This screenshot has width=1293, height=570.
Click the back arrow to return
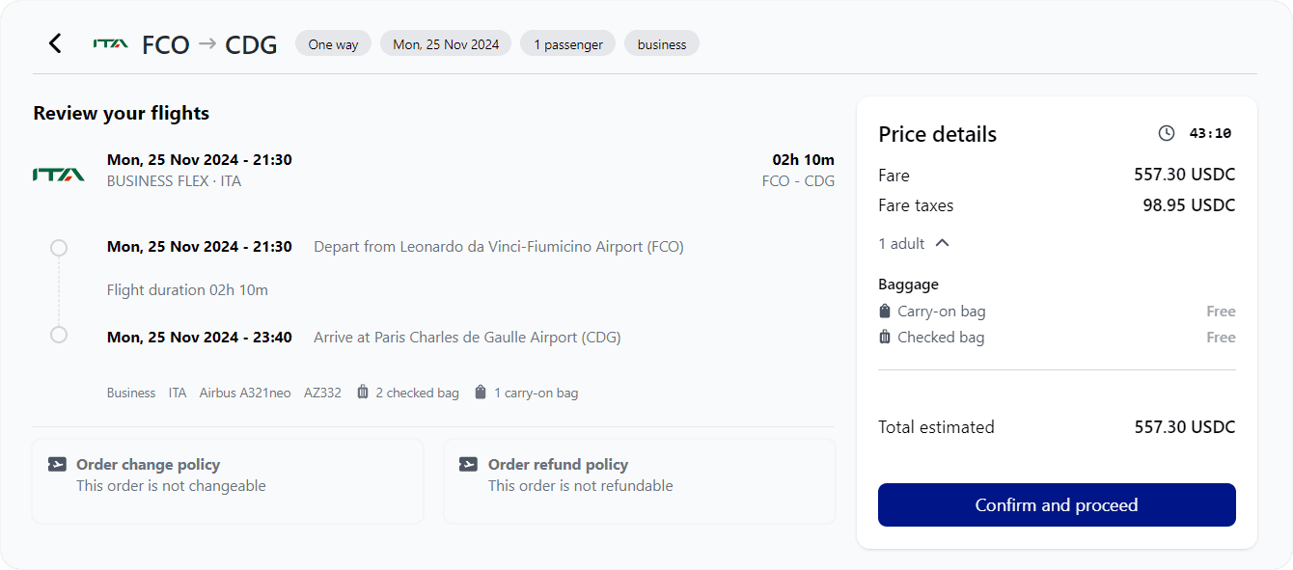click(x=55, y=42)
